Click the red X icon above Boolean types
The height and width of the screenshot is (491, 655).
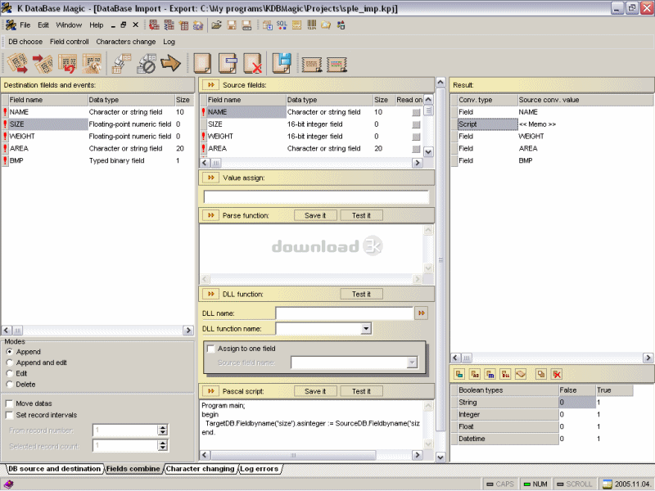[x=557, y=373]
